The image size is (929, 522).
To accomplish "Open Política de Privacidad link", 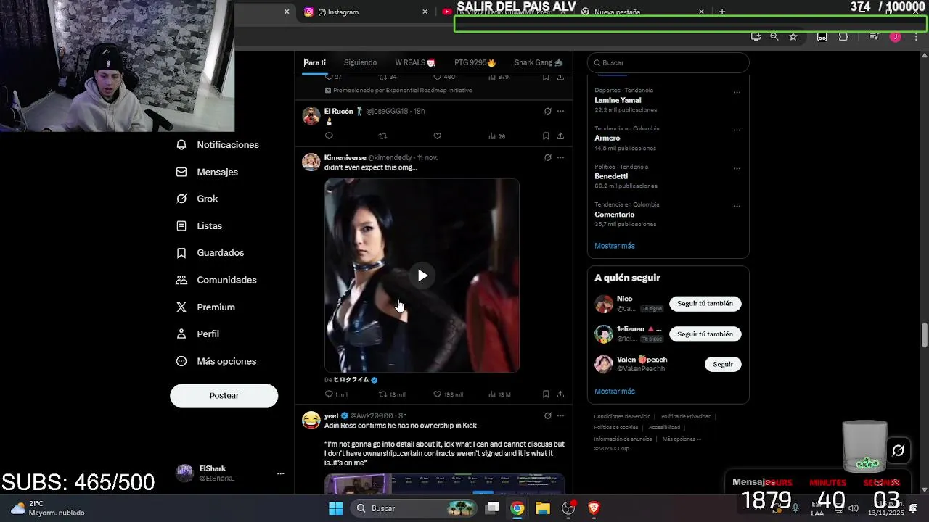I will pos(686,417).
